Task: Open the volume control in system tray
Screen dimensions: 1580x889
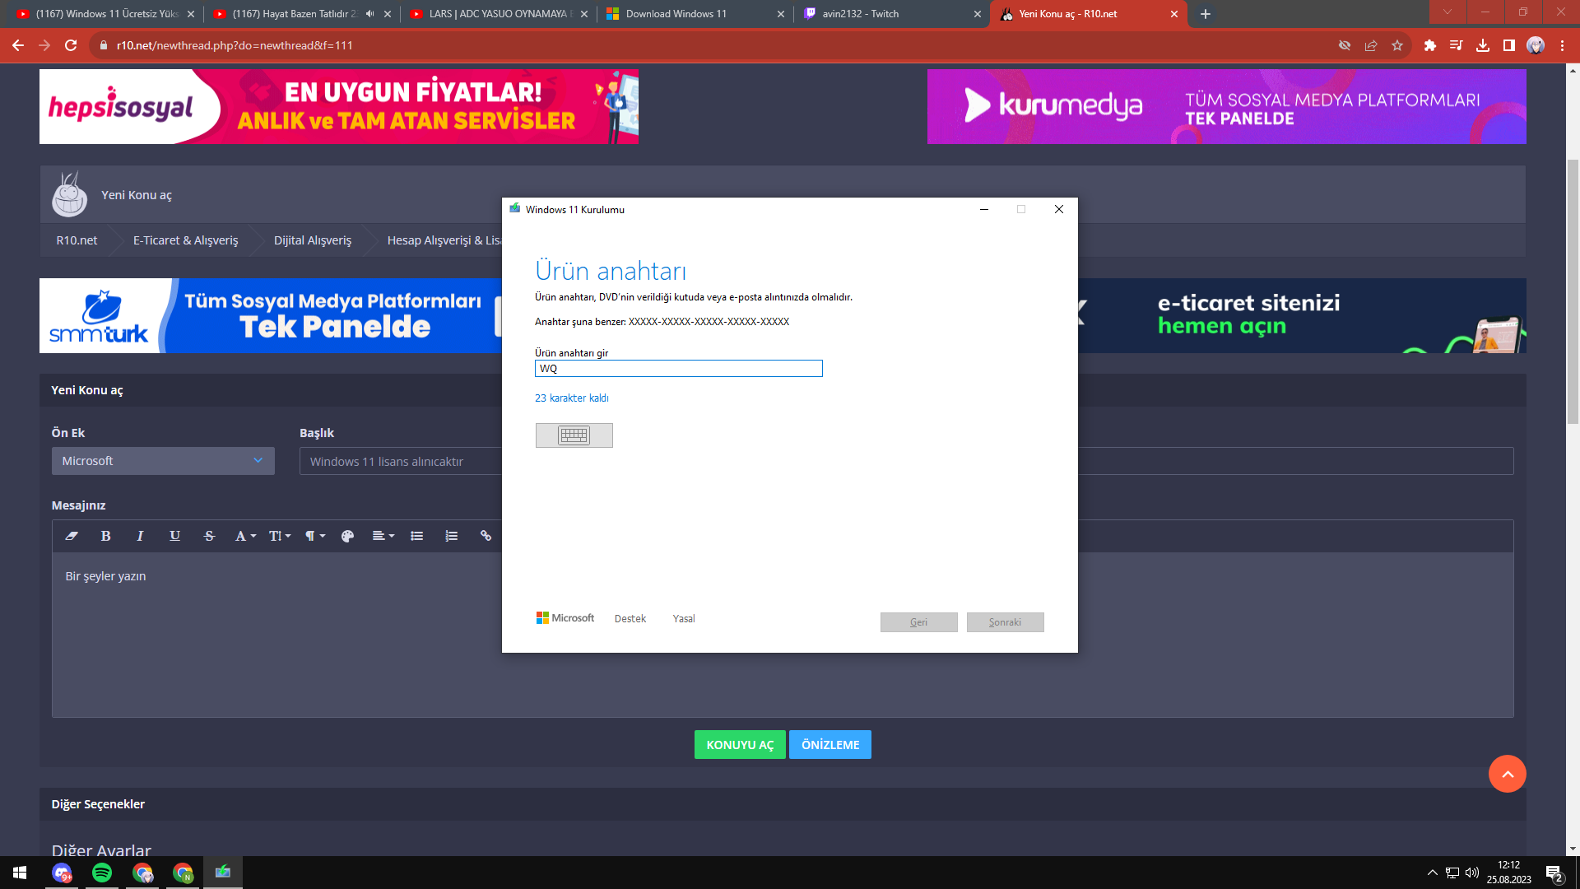Action: [1472, 873]
